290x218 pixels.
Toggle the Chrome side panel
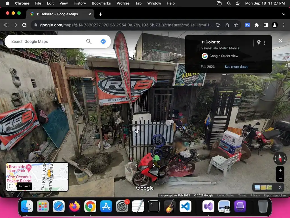coord(265,25)
